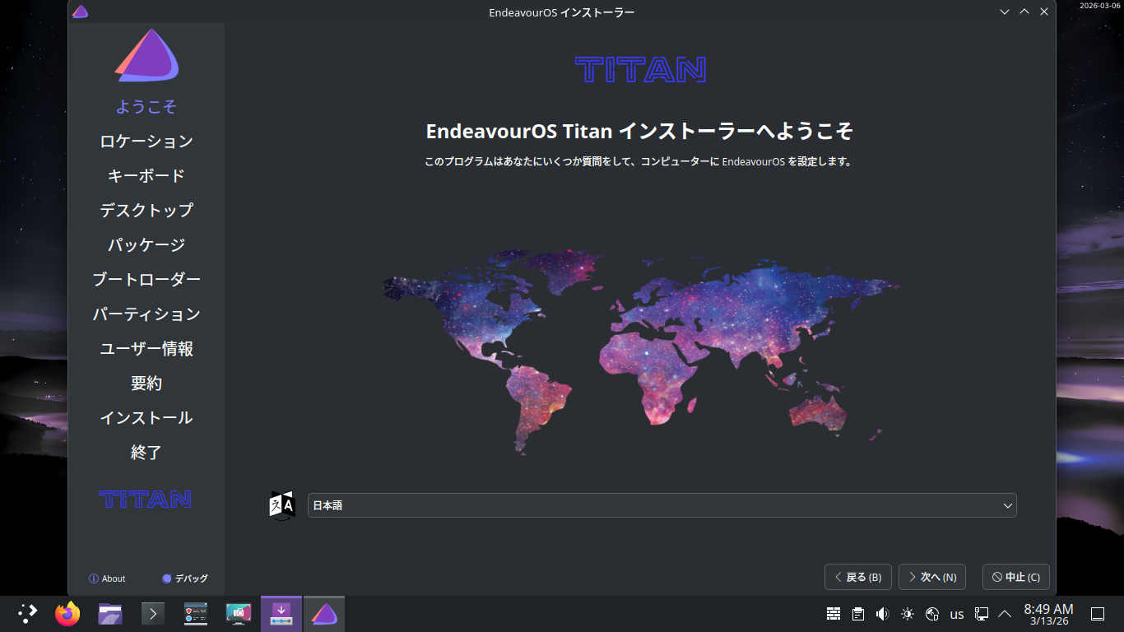Select the パッケージ step in sidebar
The image size is (1124, 632).
[146, 245]
